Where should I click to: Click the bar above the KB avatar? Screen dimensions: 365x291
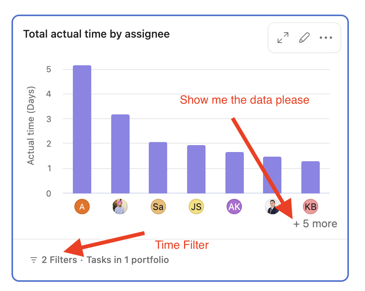click(311, 177)
